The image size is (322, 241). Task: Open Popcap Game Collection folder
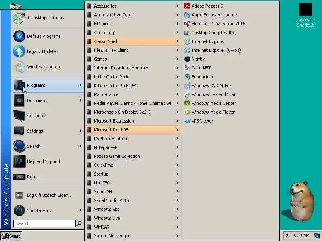coord(133,156)
